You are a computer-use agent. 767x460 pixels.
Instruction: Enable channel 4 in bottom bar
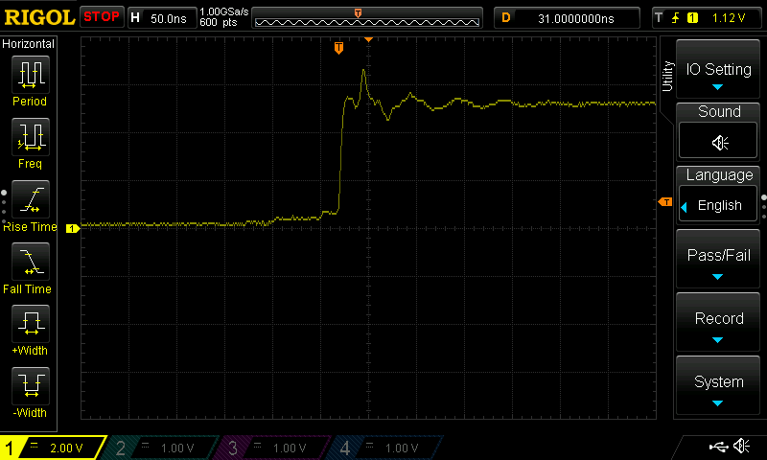pyautogui.click(x=384, y=448)
